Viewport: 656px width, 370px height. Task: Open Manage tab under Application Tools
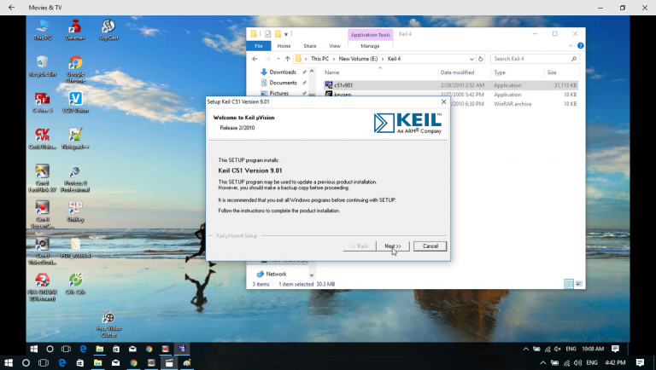coord(370,46)
